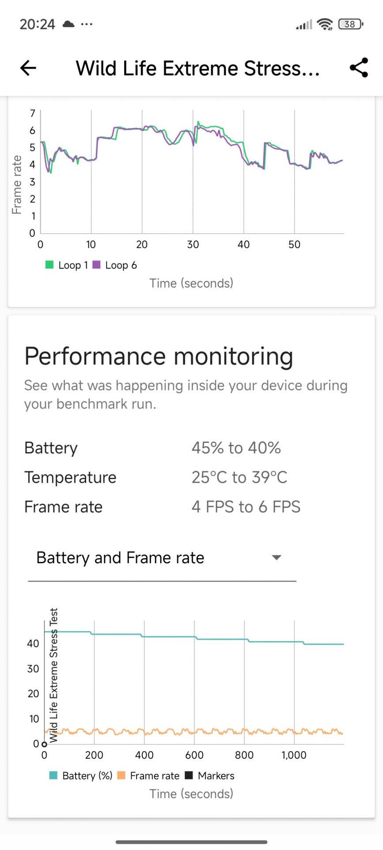This screenshot has width=383, height=850.
Task: Tap the Wi-Fi status icon
Action: pyautogui.click(x=325, y=24)
